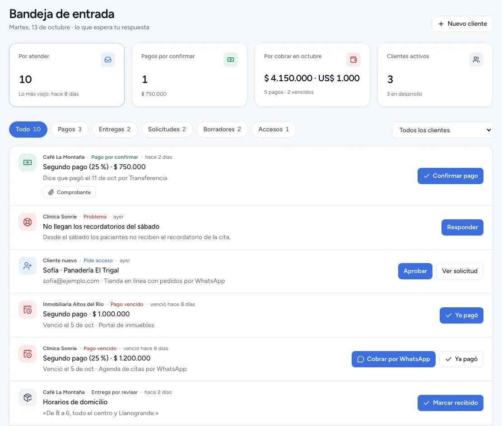Click the Pago por confirmar status label
This screenshot has height=426, width=502.
coord(115,157)
